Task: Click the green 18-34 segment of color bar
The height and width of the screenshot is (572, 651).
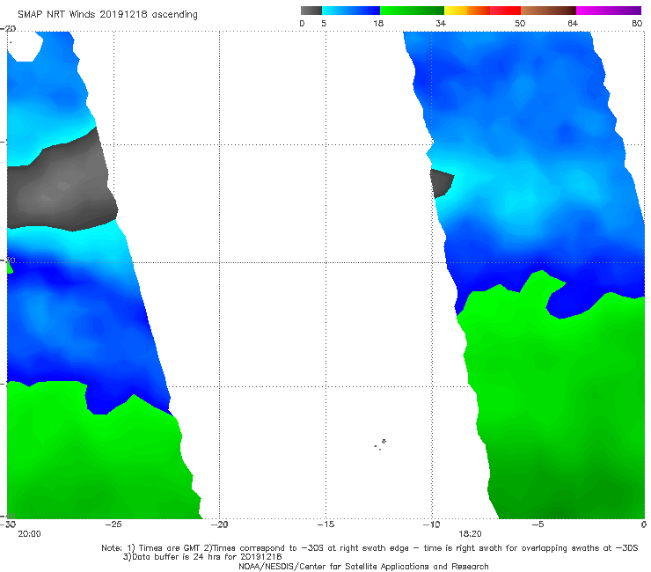Action: (x=412, y=11)
